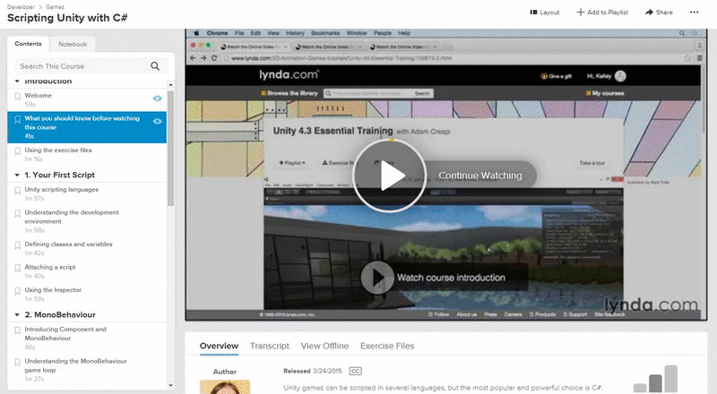The height and width of the screenshot is (394, 717).
Task: Click the author photo thumbnail
Action: (x=225, y=387)
